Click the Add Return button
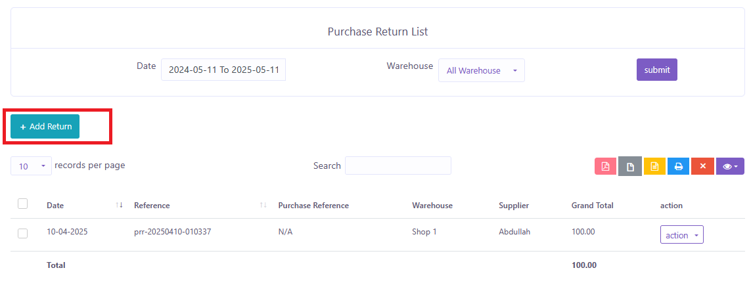 tap(45, 127)
